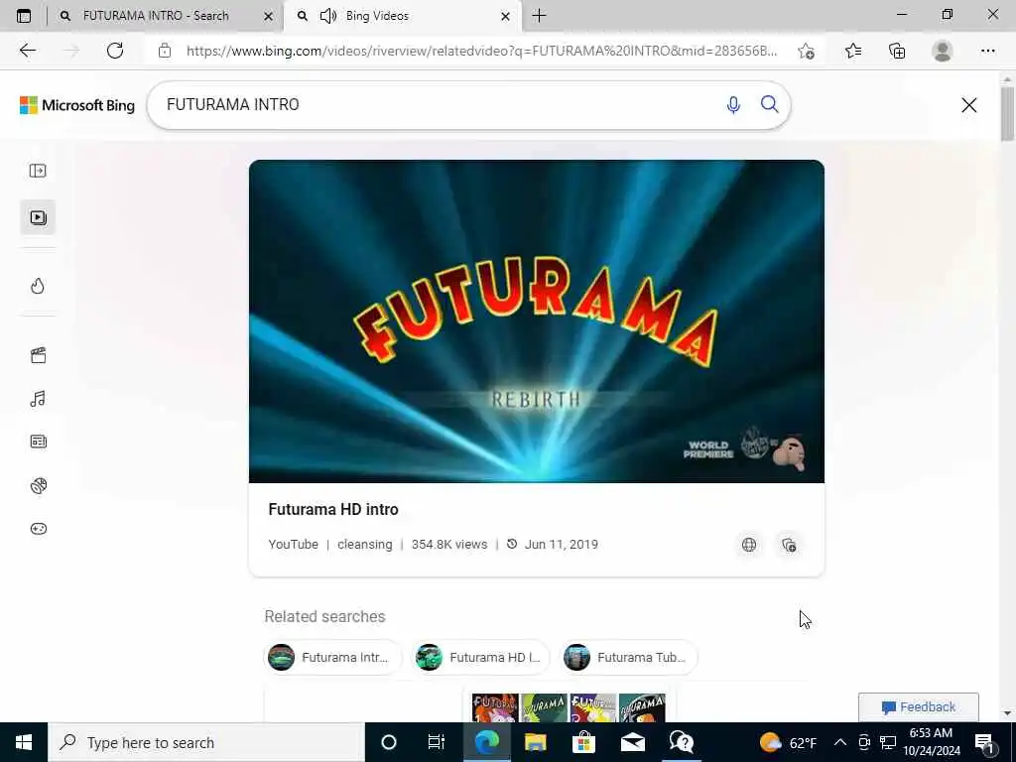Open the Futurama thumbnails strip
The image size is (1016, 762).
569,707
